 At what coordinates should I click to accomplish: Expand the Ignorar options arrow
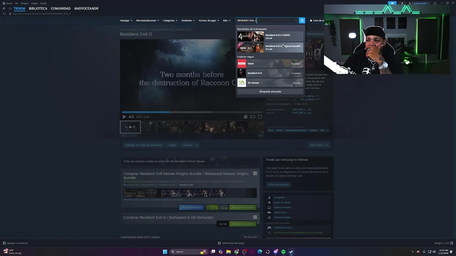point(197,145)
